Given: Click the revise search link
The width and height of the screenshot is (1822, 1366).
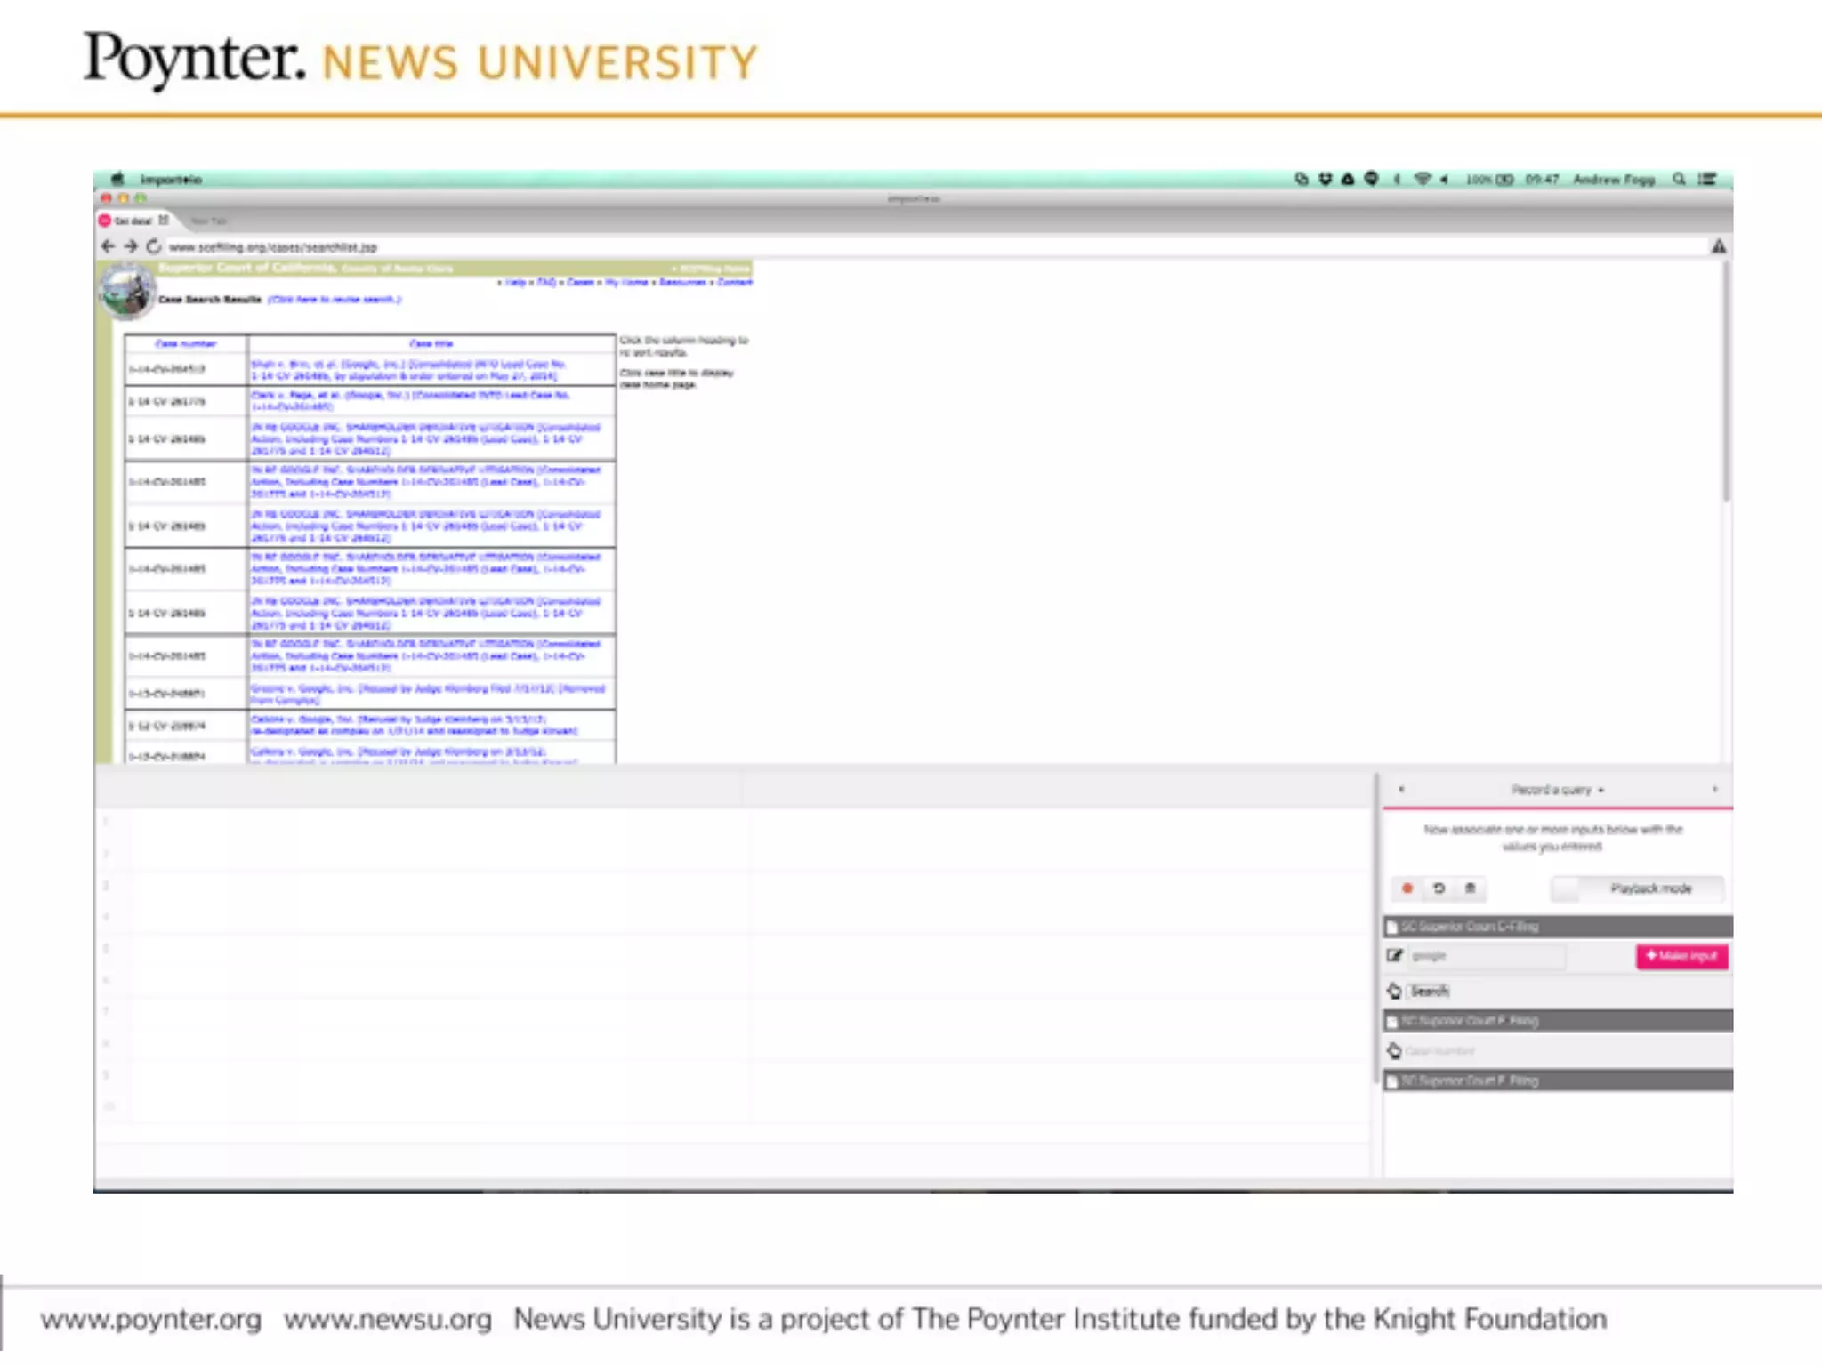Looking at the screenshot, I should pos(335,300).
